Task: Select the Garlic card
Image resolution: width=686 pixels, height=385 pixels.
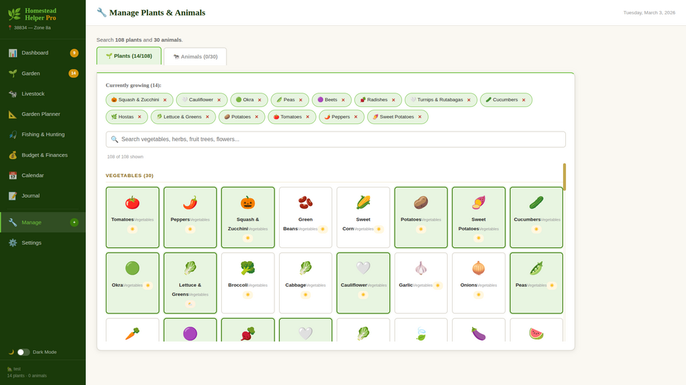Action: point(421,283)
